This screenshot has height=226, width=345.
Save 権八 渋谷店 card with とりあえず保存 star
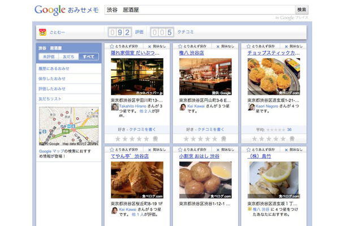(x=192, y=46)
